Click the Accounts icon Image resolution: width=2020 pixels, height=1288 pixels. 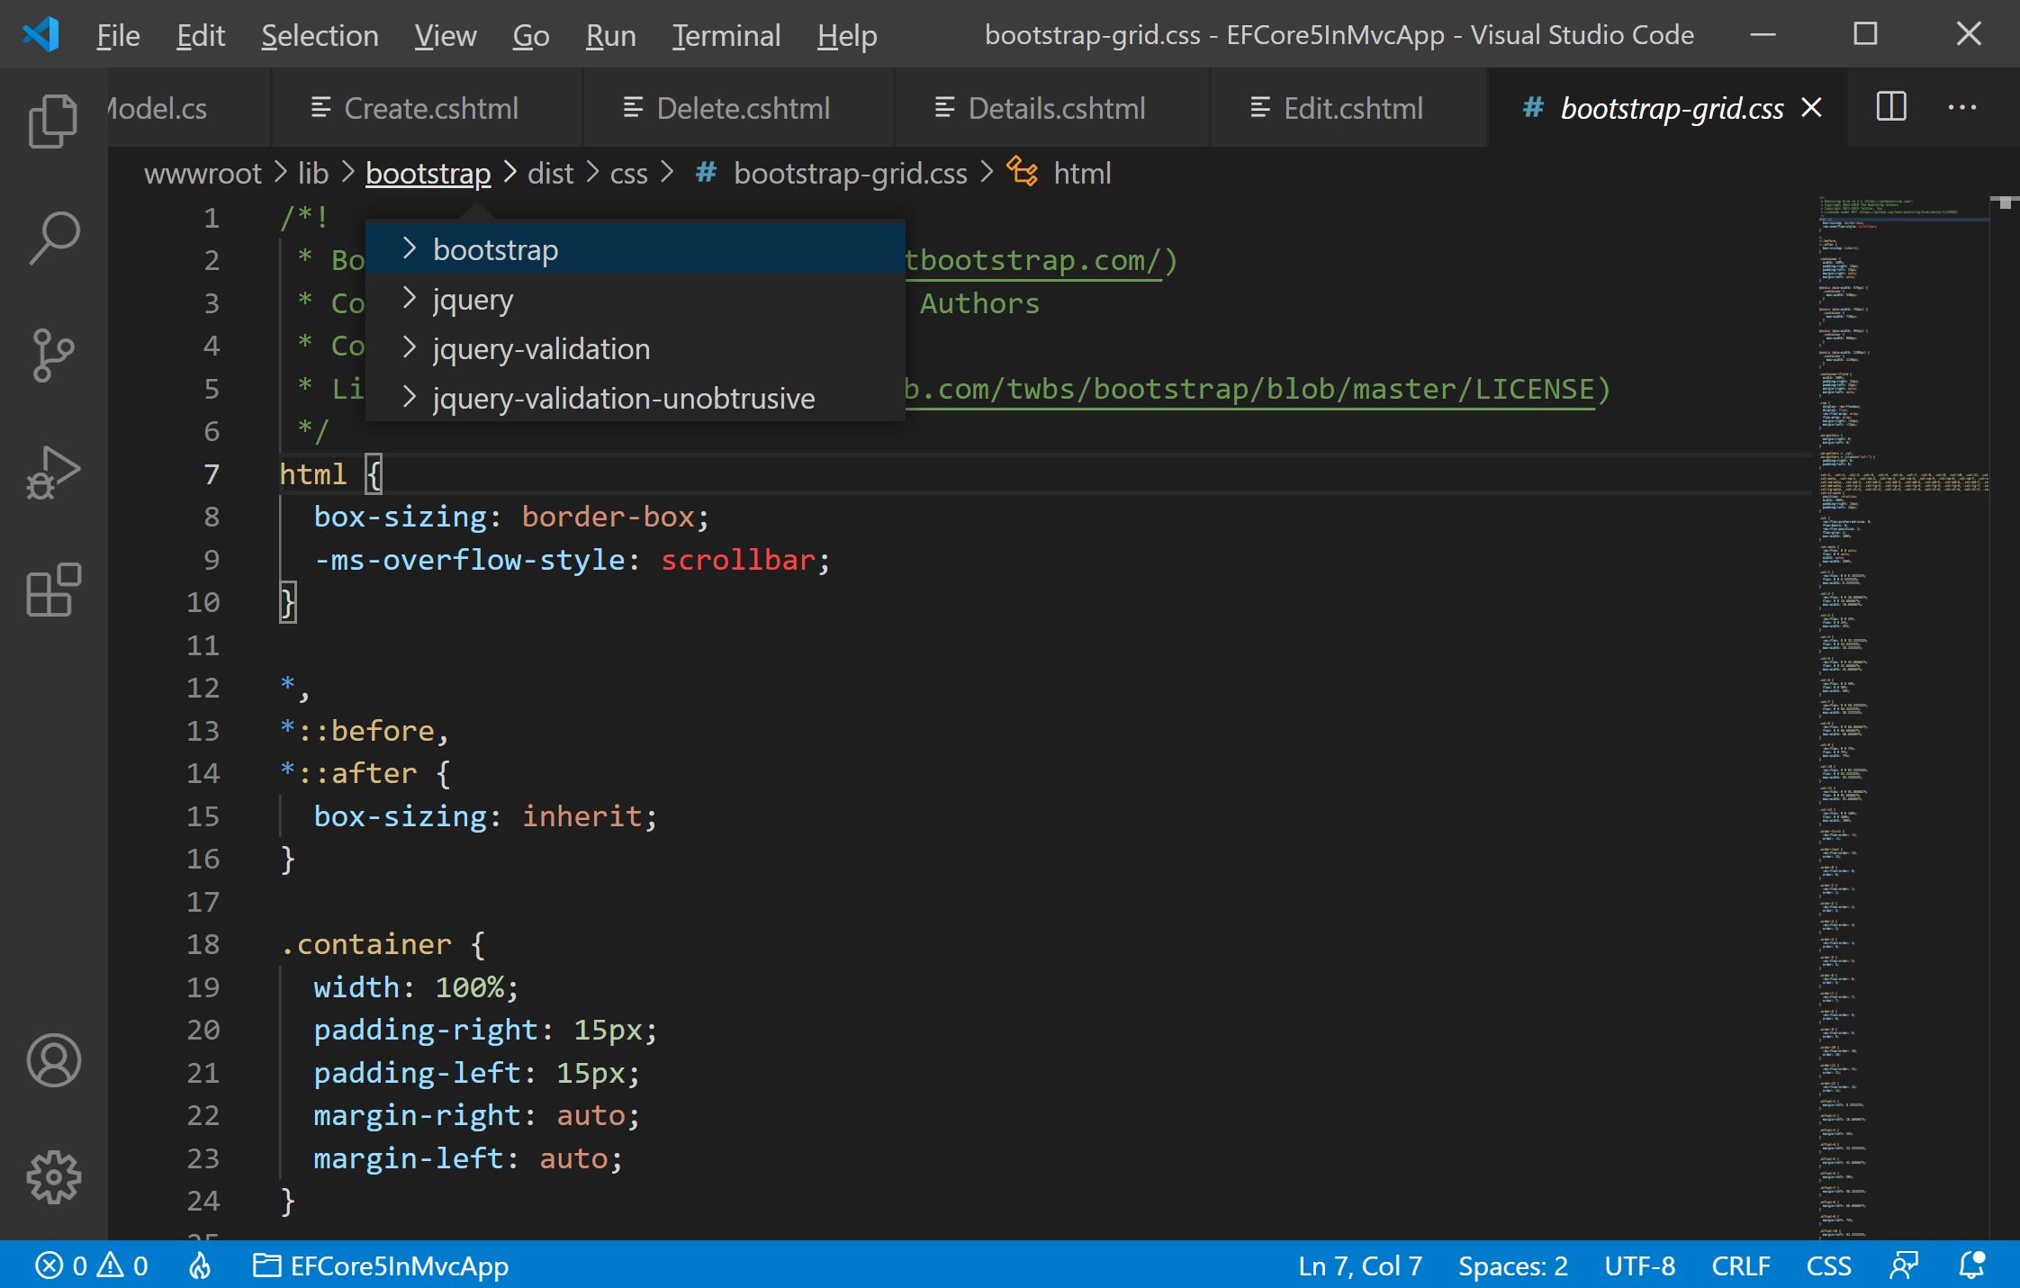click(x=53, y=1060)
